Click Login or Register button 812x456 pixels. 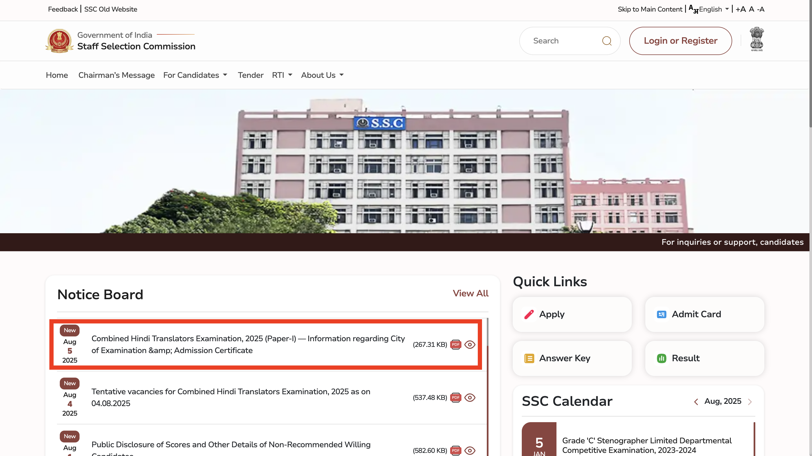[x=680, y=41]
